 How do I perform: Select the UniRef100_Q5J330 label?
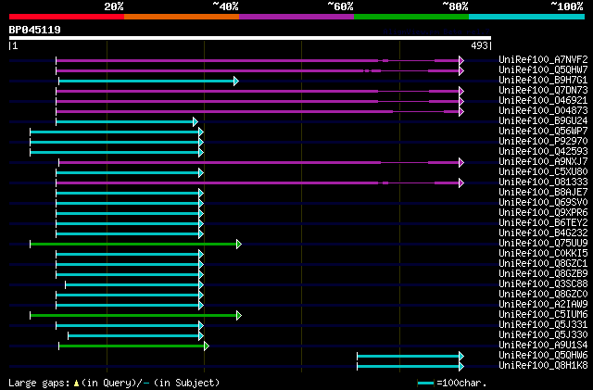[x=543, y=335]
